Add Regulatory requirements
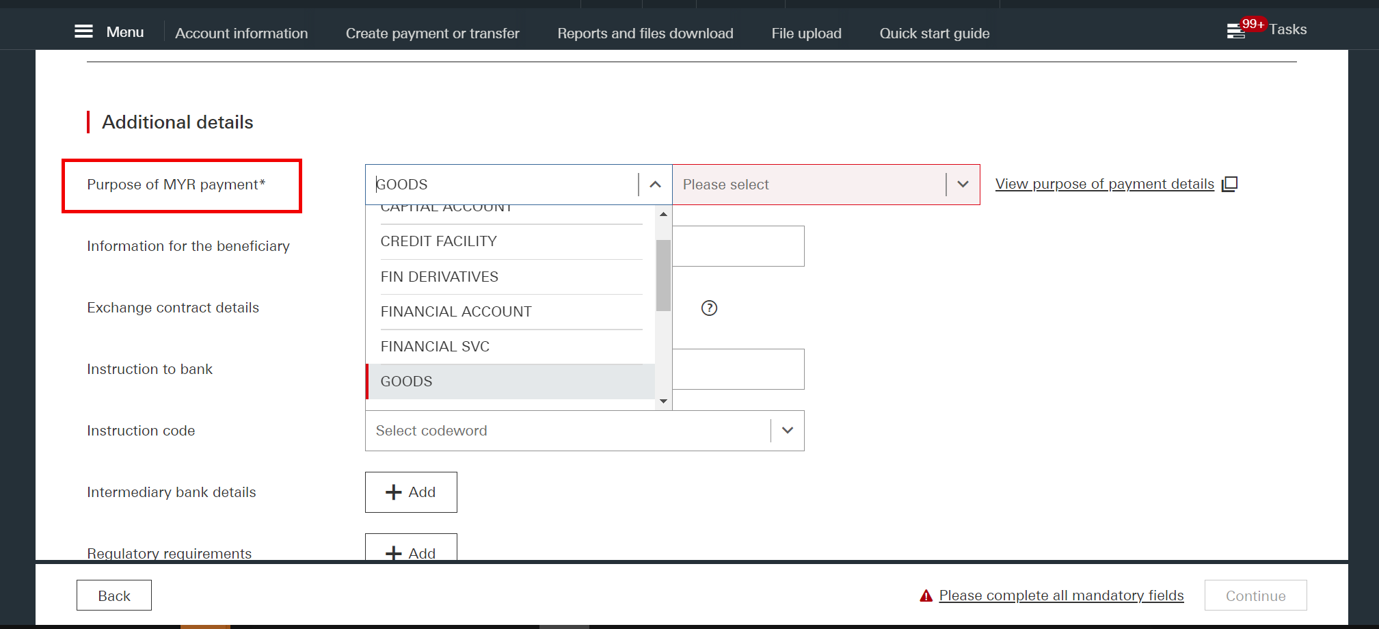 click(411, 547)
